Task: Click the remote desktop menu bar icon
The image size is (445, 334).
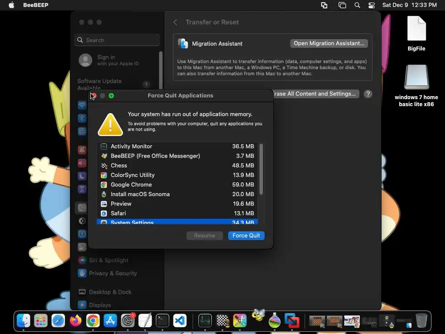Action: (324, 5)
